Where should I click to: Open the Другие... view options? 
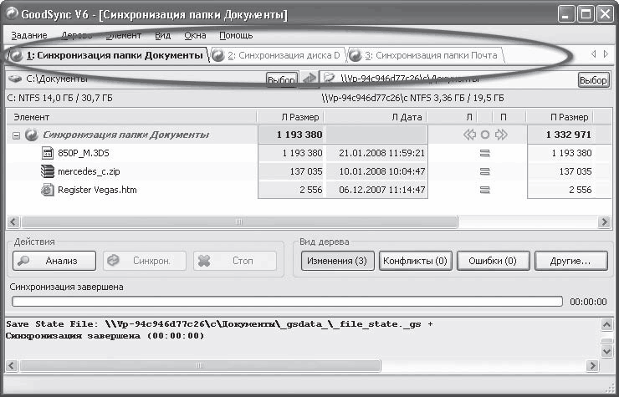coord(570,261)
